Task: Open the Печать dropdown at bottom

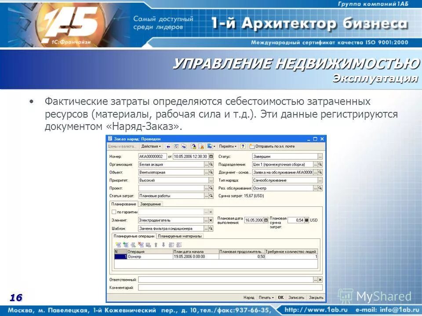Action: pos(266,297)
